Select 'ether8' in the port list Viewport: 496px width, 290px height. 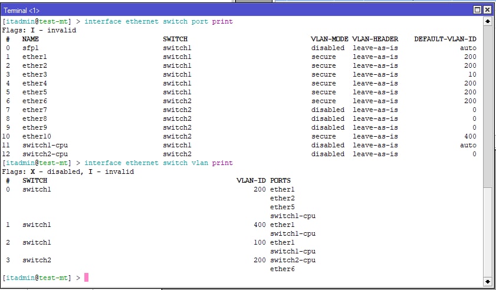[x=34, y=119]
